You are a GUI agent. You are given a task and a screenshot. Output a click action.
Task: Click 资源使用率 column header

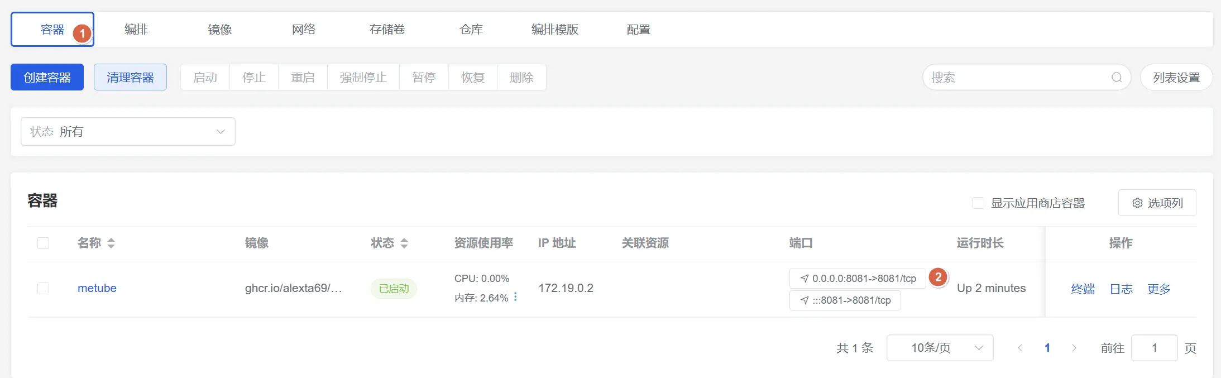(x=483, y=243)
